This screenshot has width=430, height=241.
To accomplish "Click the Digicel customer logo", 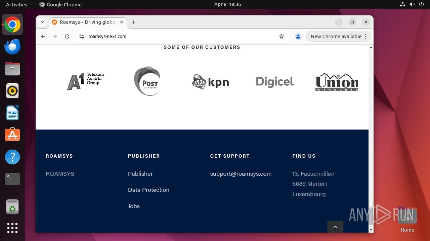I will click(x=275, y=82).
